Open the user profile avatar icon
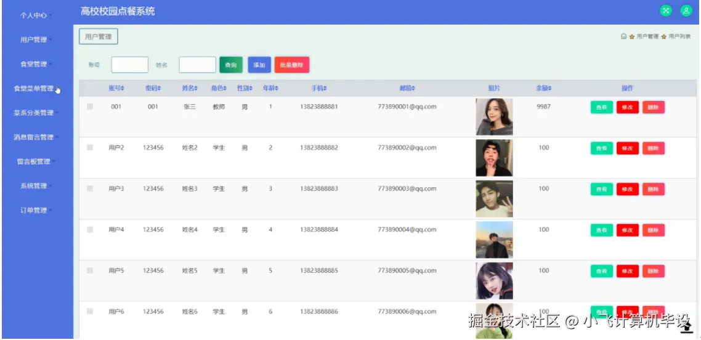701x340 pixels. tap(686, 11)
